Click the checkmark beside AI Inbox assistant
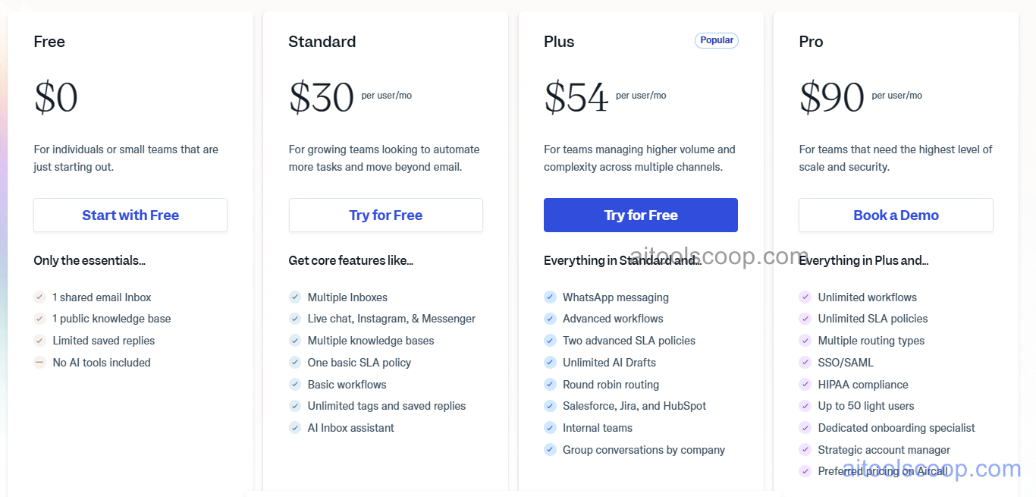The width and height of the screenshot is (1036, 497). point(295,427)
